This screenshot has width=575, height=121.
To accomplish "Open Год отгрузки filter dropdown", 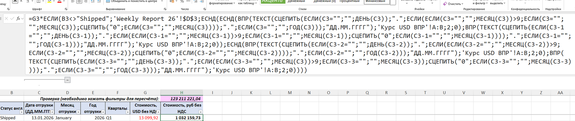I will 103,112.
